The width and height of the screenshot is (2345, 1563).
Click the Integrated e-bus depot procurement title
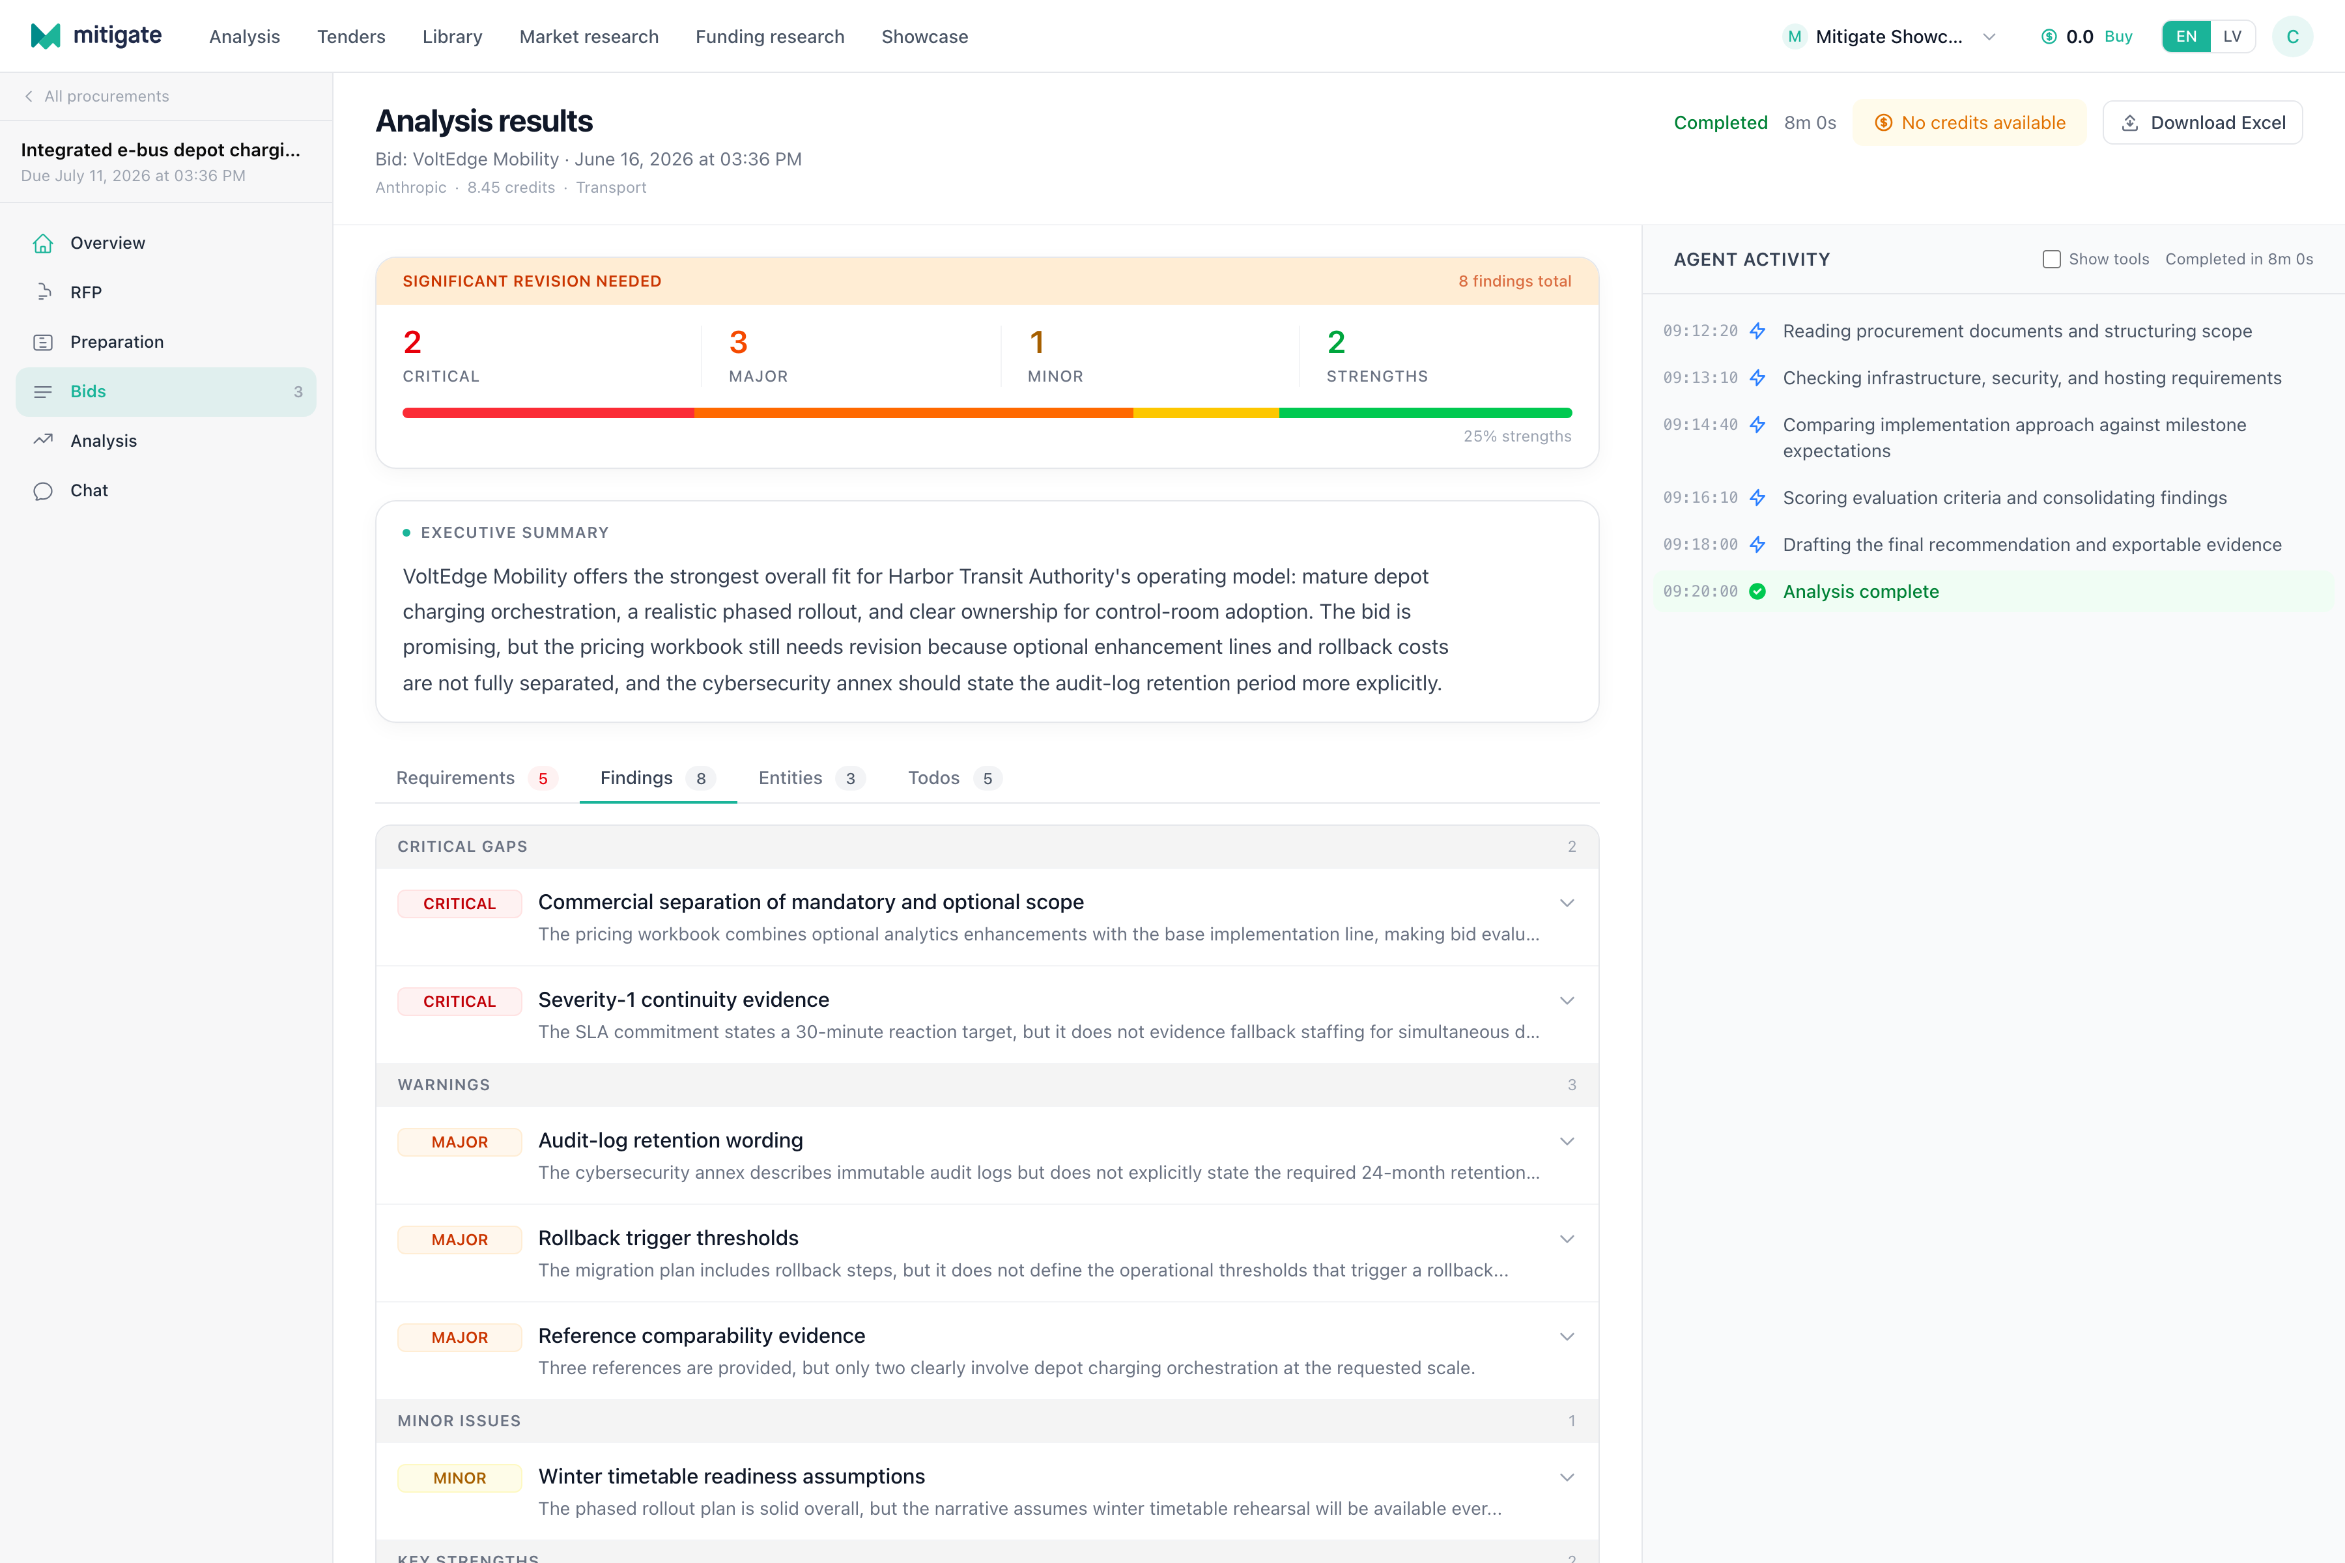160,150
